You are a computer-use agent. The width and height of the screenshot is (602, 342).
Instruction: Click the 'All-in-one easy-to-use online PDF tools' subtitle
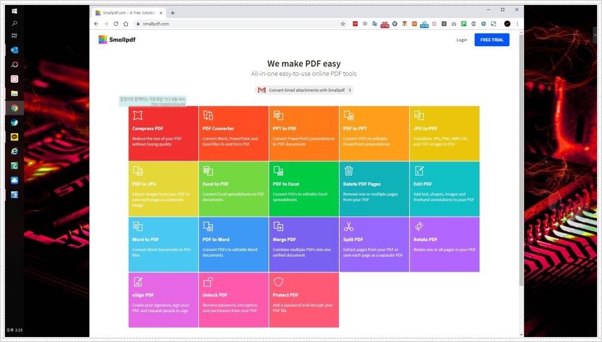pyautogui.click(x=303, y=74)
